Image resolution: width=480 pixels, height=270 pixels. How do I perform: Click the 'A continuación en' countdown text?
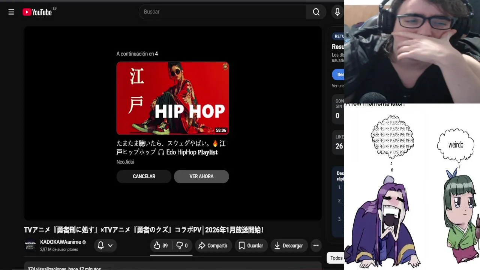pyautogui.click(x=137, y=54)
